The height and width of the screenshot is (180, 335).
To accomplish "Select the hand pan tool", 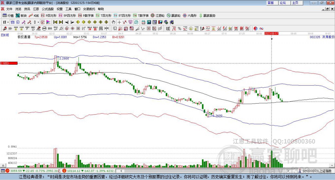I will tap(114, 22).
